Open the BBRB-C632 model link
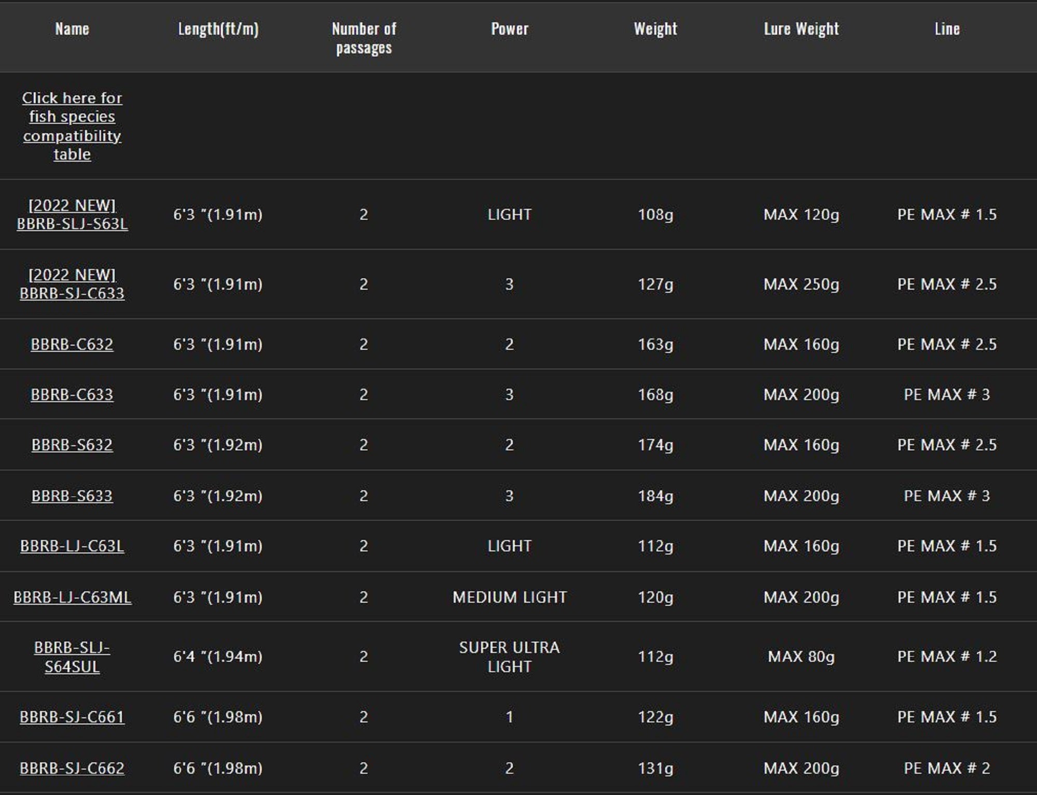1037x795 pixels. [x=72, y=344]
